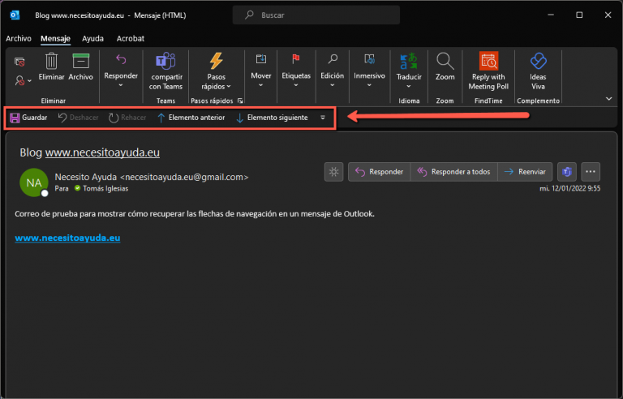Open the Etiquetas dropdown arrow

(x=296, y=85)
